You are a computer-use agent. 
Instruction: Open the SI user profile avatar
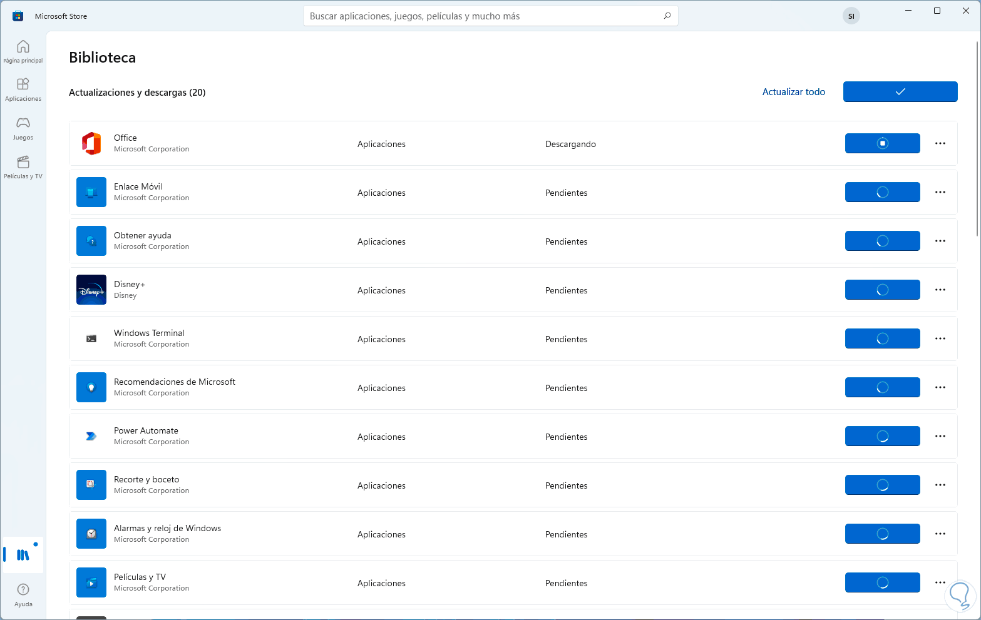coord(851,16)
